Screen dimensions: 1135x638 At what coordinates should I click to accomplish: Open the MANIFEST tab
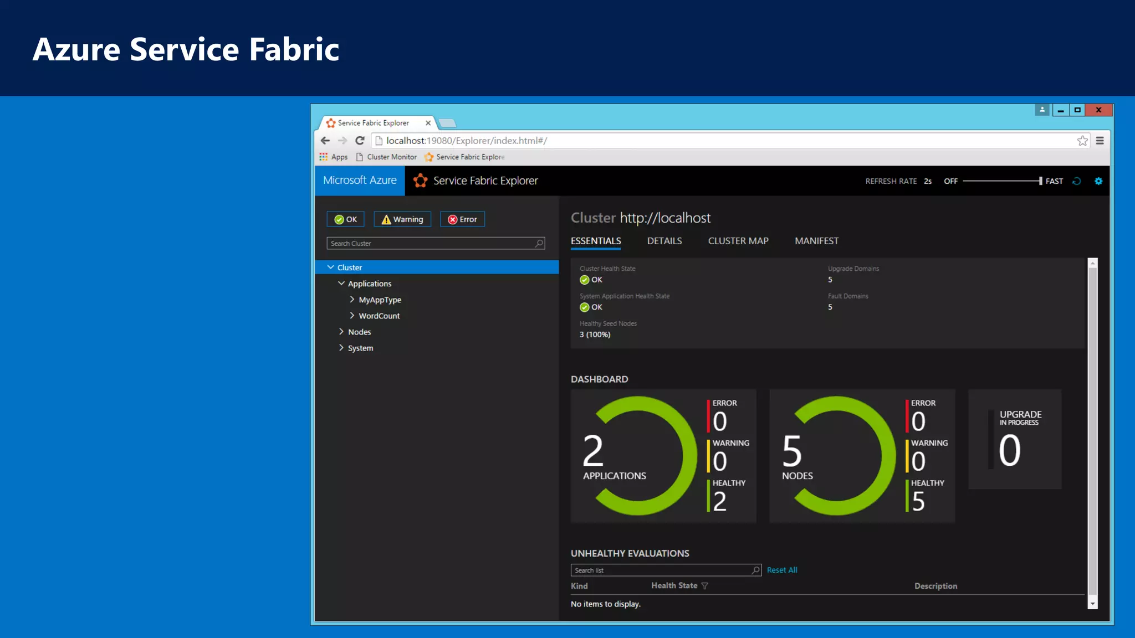pos(816,241)
